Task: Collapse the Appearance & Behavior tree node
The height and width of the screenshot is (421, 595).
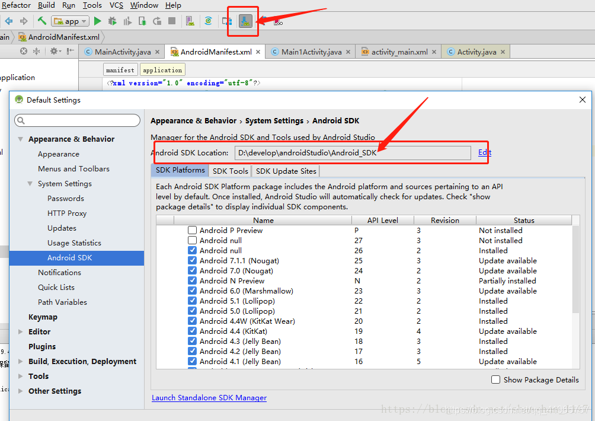Action: pyautogui.click(x=21, y=139)
